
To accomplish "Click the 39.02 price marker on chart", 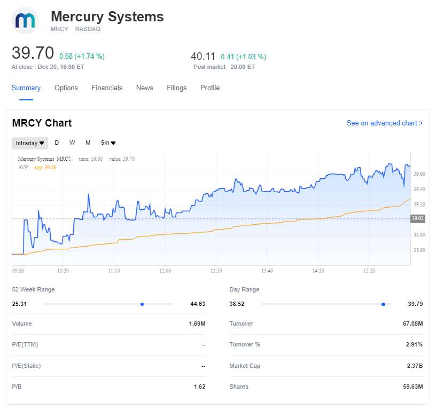I will point(417,218).
